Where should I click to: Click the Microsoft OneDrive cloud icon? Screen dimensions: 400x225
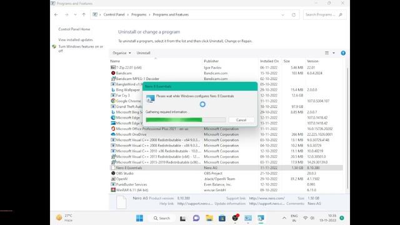[113, 134]
